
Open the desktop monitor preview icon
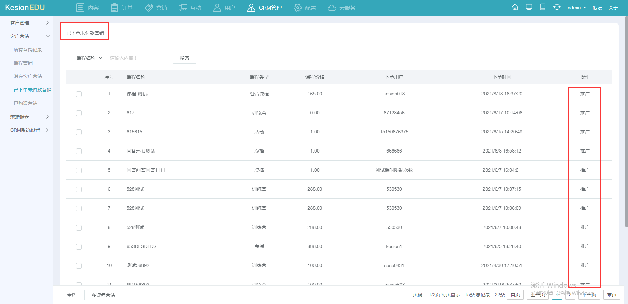[529, 7]
